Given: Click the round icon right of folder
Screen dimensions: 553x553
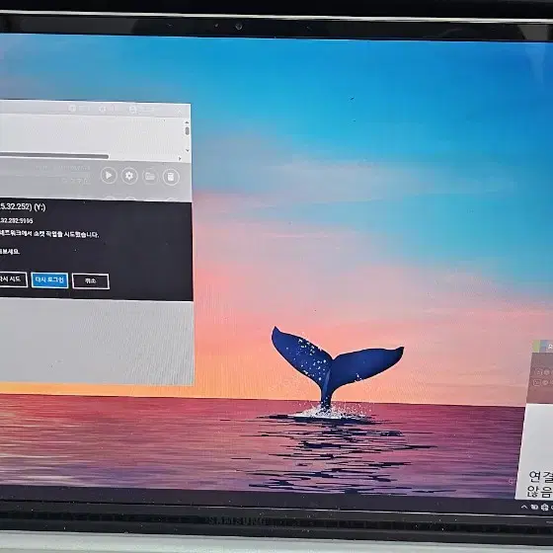Looking at the screenshot, I should point(171,177).
